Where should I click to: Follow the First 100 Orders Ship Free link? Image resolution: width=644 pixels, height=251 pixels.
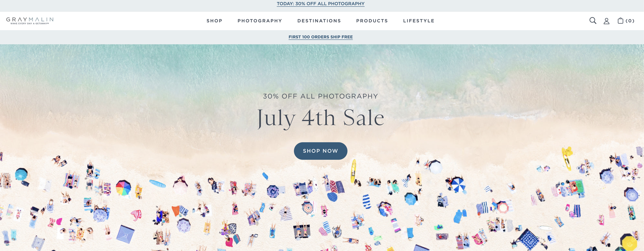coord(321,37)
